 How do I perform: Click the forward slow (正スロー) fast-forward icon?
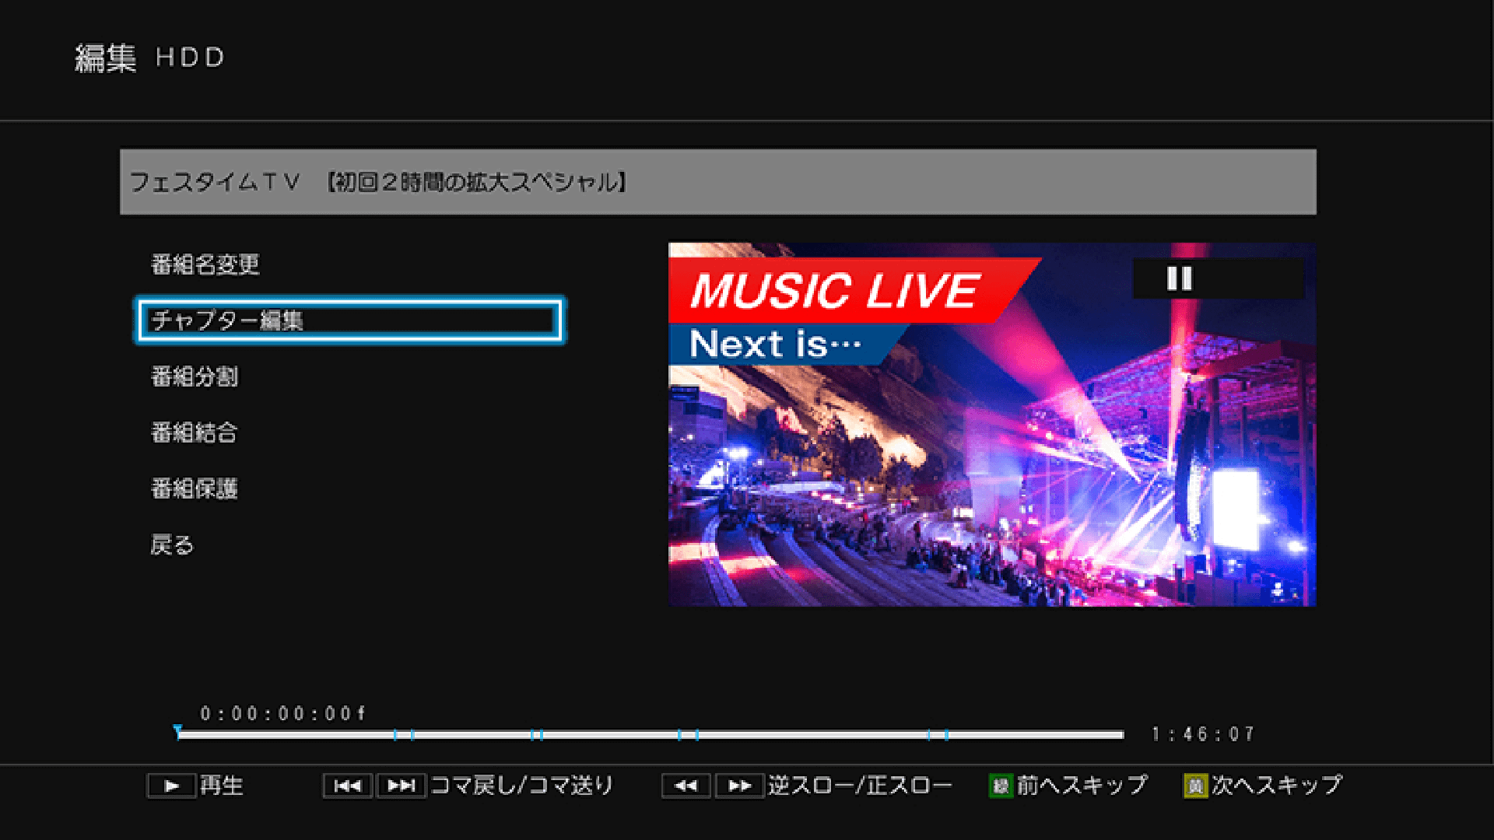[739, 786]
